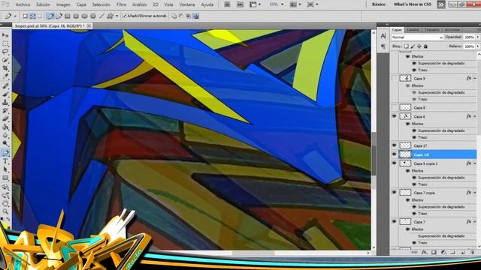Hide layer Capa 7 copia
This screenshot has height=270, width=481.
point(394,193)
